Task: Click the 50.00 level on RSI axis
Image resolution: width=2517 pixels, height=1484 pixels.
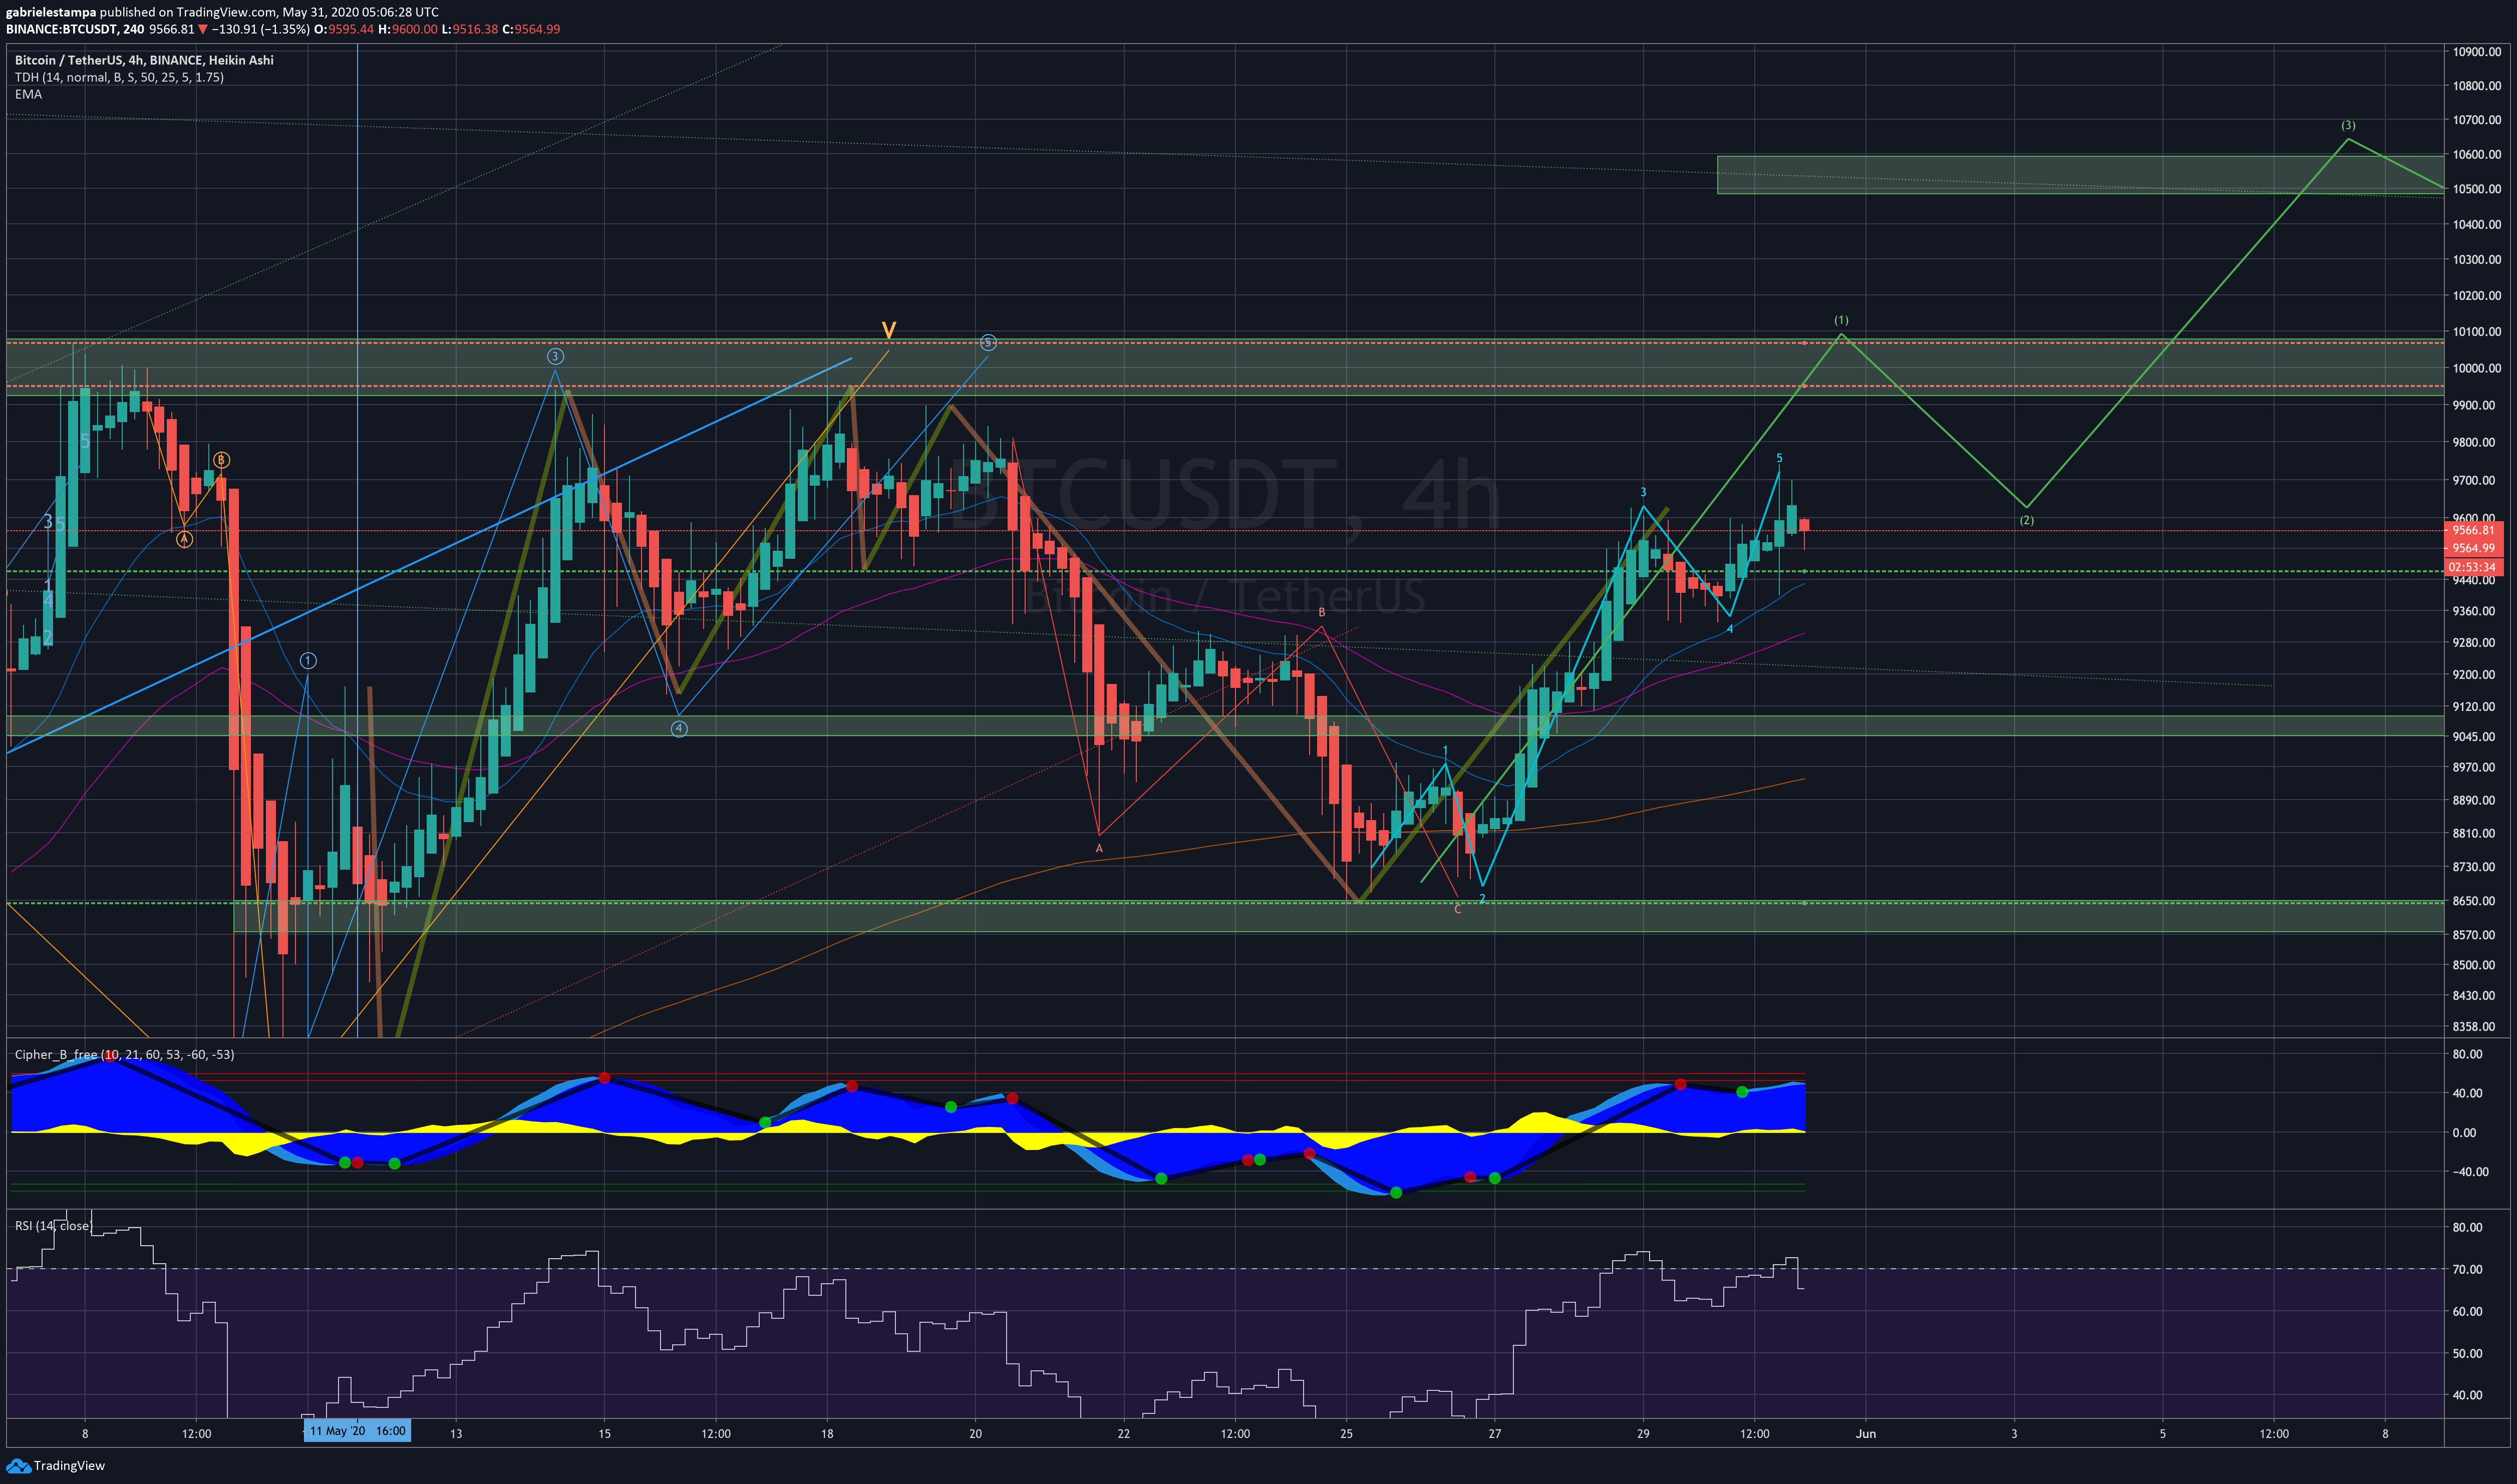Action: click(2468, 1353)
